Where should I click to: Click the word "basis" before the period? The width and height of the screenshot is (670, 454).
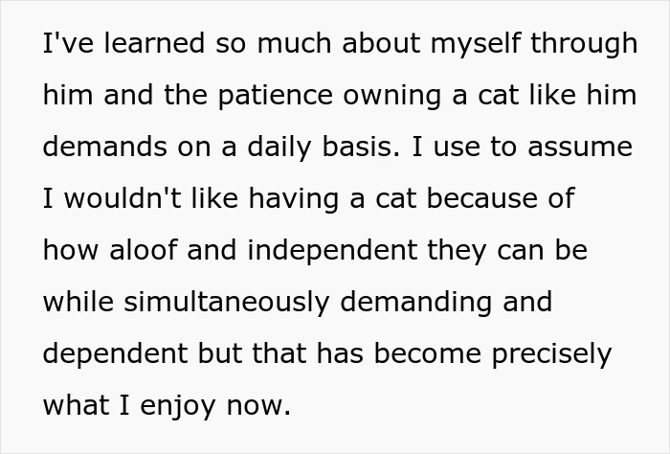point(357,147)
